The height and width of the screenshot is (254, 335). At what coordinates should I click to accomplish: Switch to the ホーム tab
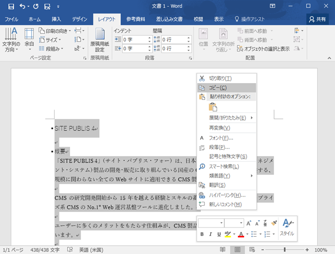(35, 19)
